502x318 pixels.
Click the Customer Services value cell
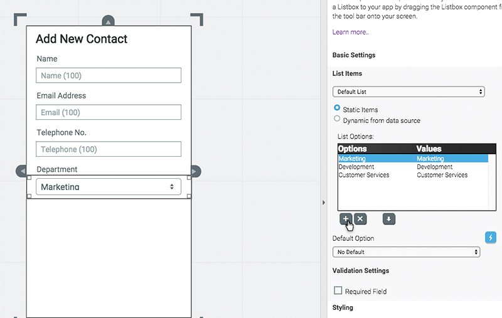pos(442,176)
